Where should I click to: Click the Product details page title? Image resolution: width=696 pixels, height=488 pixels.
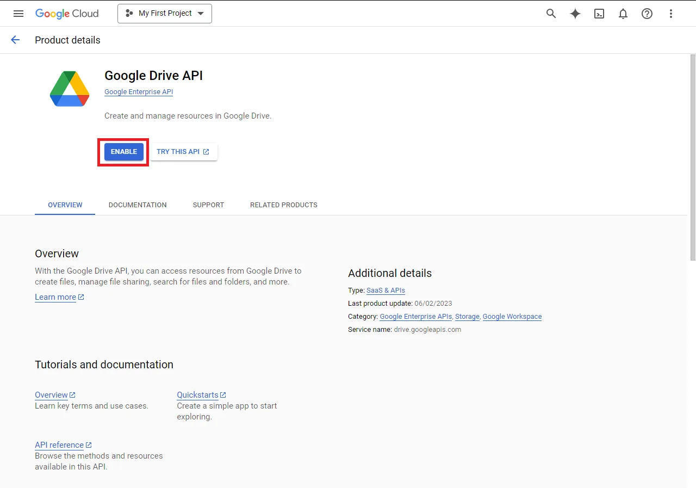pyautogui.click(x=67, y=40)
